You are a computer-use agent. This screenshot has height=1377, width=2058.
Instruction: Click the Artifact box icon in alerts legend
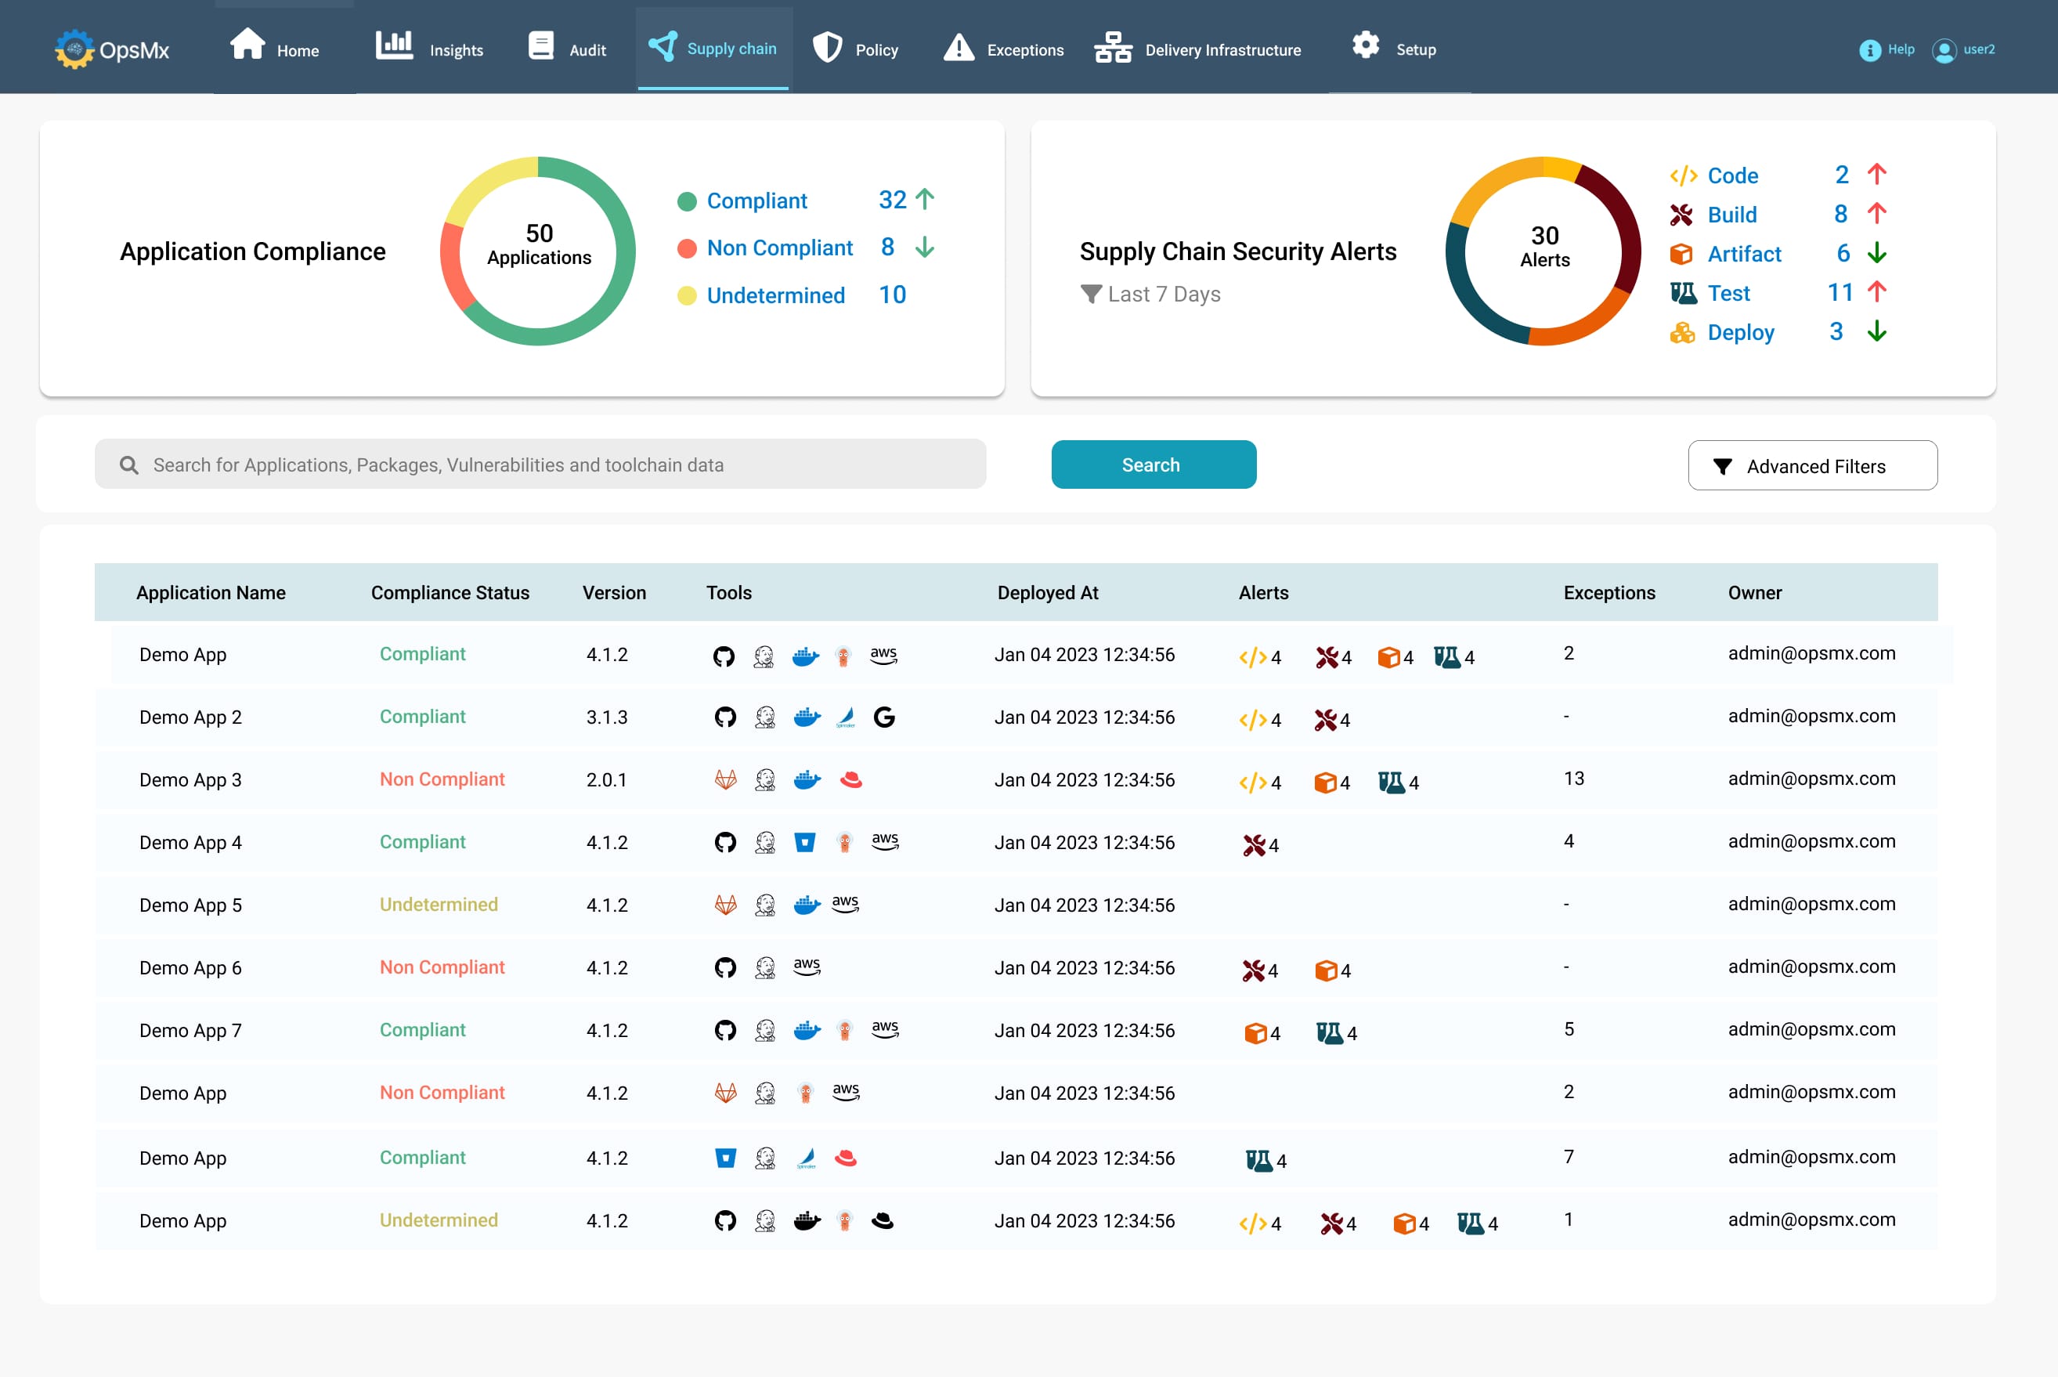pos(1681,254)
